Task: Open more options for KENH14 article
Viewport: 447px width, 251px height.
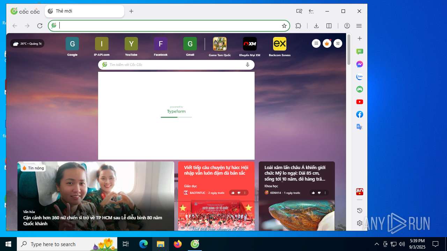Action: (325, 193)
